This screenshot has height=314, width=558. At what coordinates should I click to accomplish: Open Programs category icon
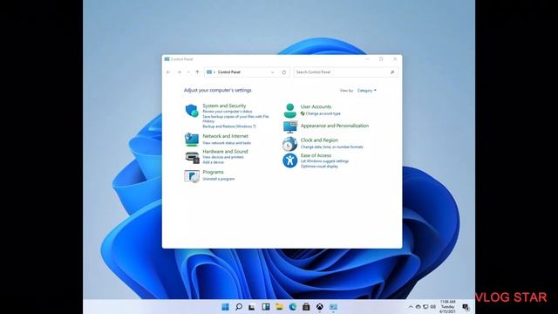pyautogui.click(x=192, y=176)
